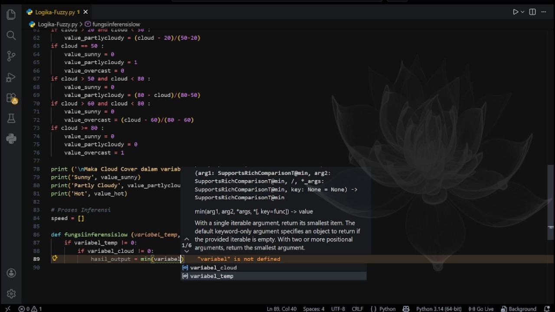The image size is (555, 312).
Task: Click the Background status bar item
Action: pos(519,309)
